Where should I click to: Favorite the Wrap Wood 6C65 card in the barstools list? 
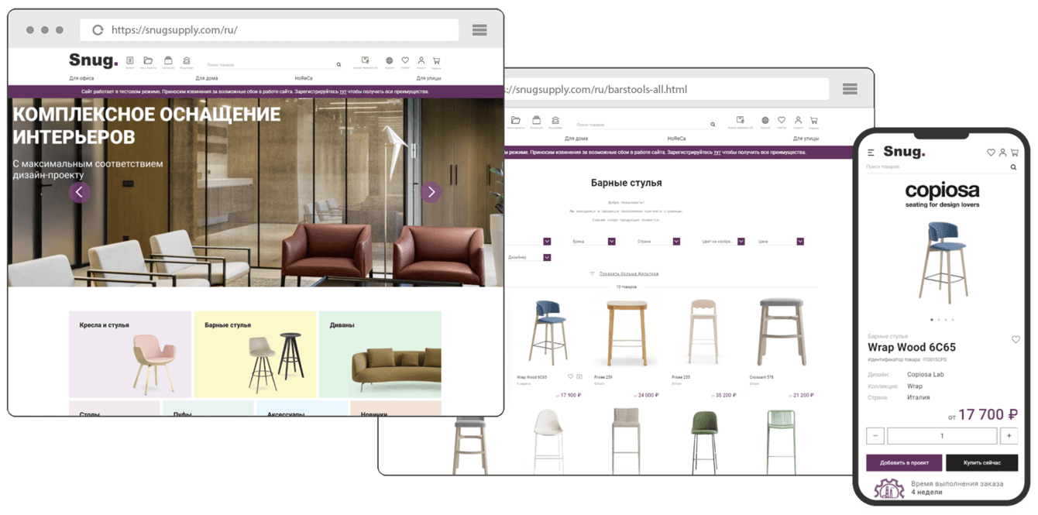coord(571,376)
